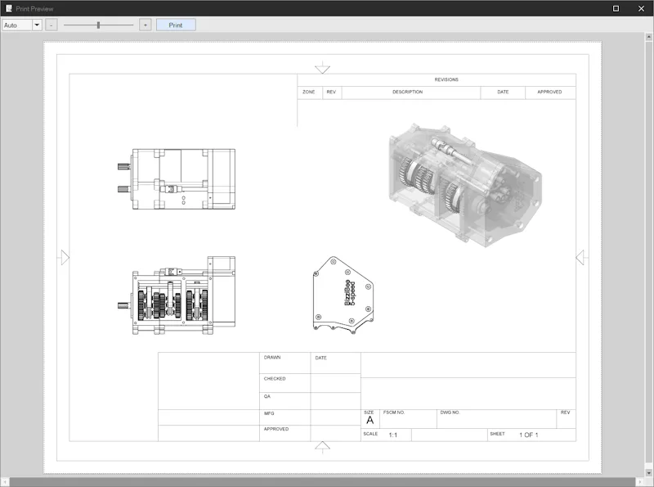This screenshot has width=654, height=487.
Task: Click the vertical scrollbar up arrow
Action: (648, 37)
